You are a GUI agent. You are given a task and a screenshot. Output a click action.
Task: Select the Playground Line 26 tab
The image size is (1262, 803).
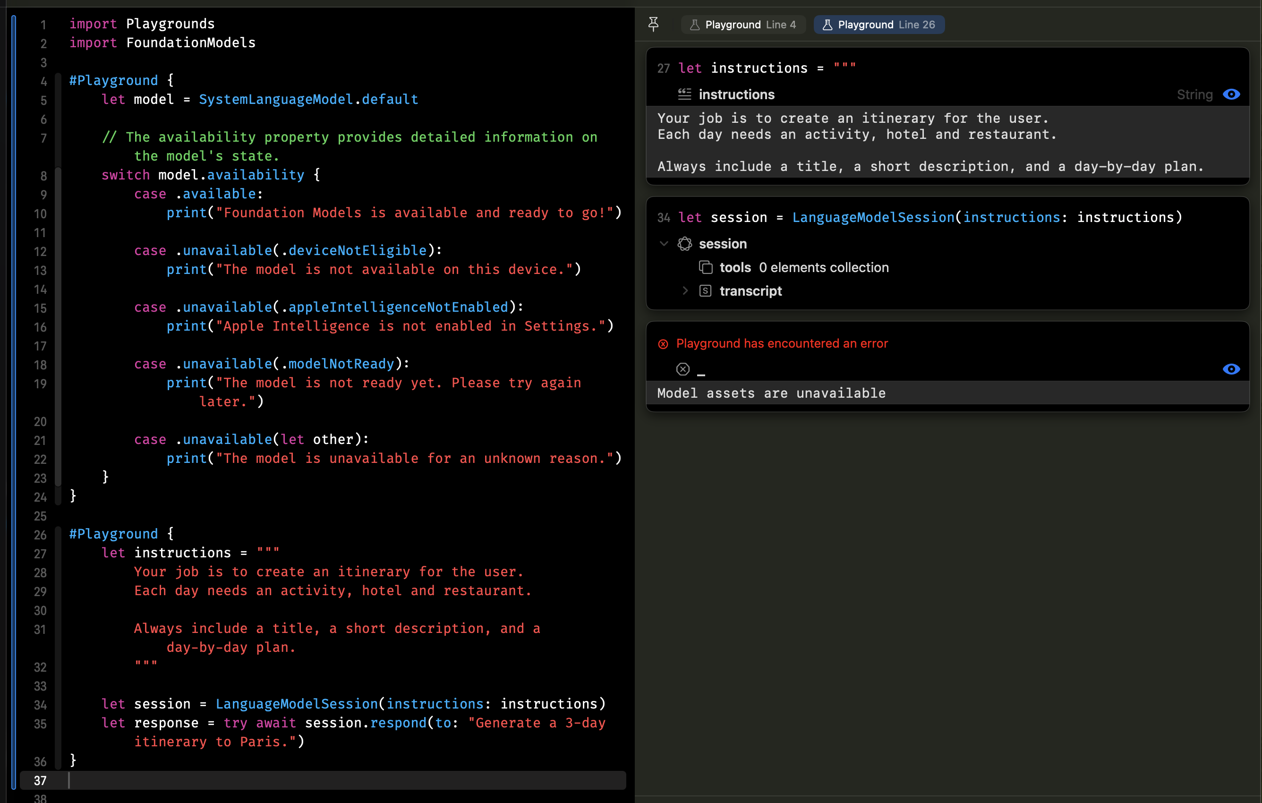tap(879, 25)
